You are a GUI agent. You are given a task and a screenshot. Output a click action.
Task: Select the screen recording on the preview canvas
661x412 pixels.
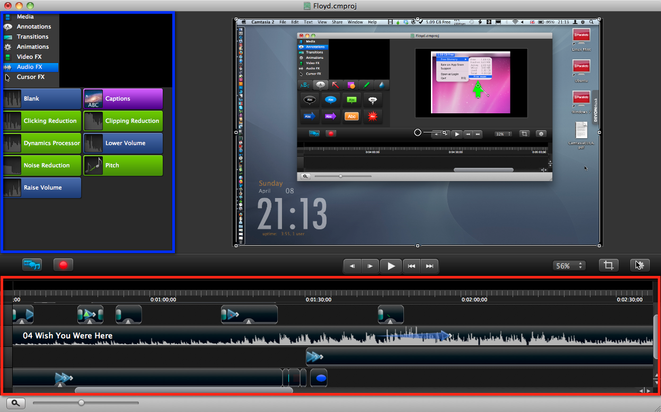click(x=418, y=132)
